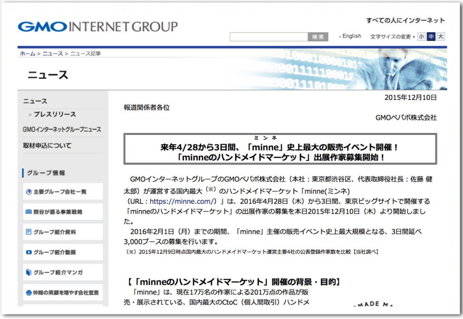Click the 検索 search button
Screen dimensions: 463x319
(x=318, y=37)
